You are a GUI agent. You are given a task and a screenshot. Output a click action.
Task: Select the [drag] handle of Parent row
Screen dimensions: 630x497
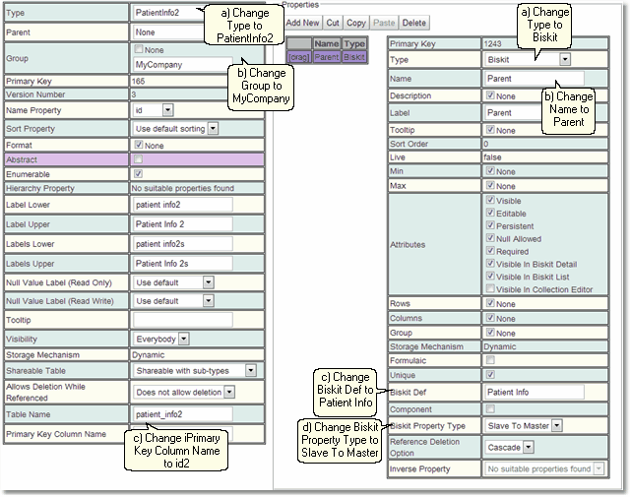[297, 58]
